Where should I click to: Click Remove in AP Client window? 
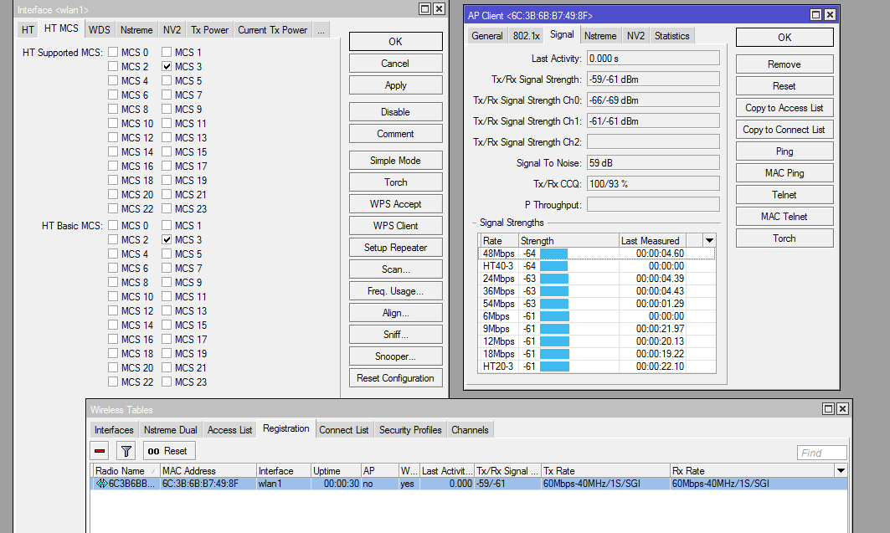pos(785,64)
